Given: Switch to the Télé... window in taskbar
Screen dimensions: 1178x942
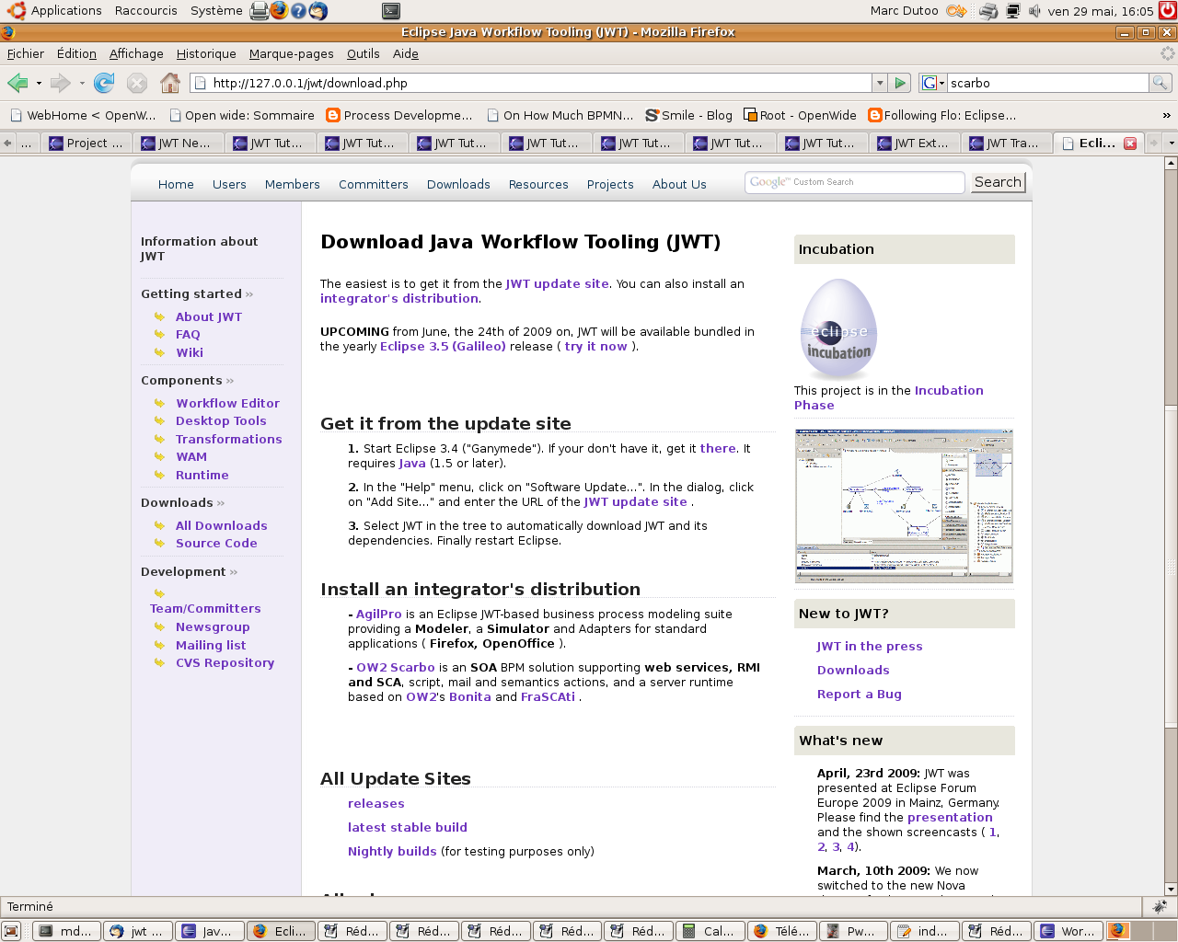Looking at the screenshot, I should point(782,931).
